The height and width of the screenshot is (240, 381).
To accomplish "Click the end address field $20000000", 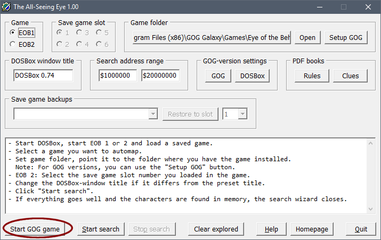I will 160,76.
